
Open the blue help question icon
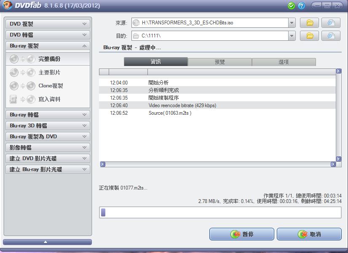301,6
